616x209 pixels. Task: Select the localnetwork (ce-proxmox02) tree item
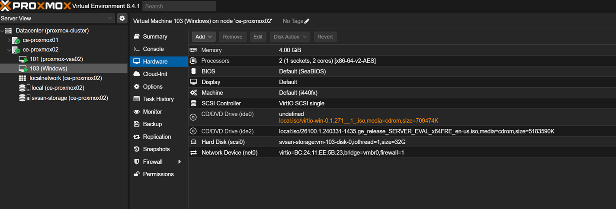click(x=66, y=78)
